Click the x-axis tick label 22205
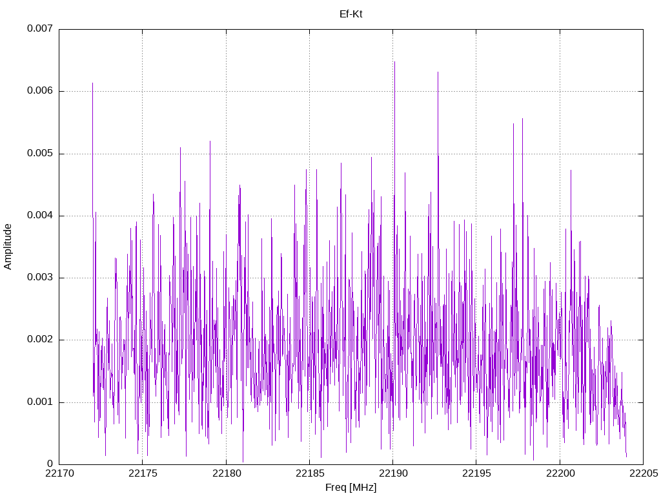This screenshot has height=496, width=661. 644,473
